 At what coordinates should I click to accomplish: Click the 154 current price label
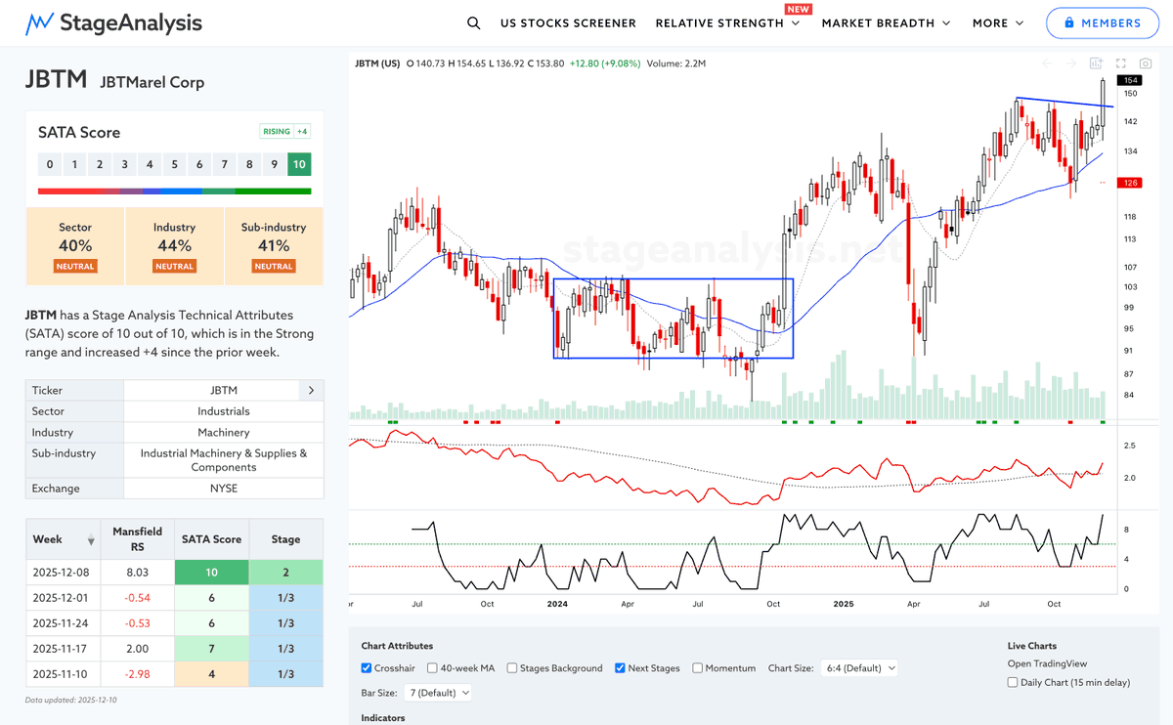[1130, 80]
